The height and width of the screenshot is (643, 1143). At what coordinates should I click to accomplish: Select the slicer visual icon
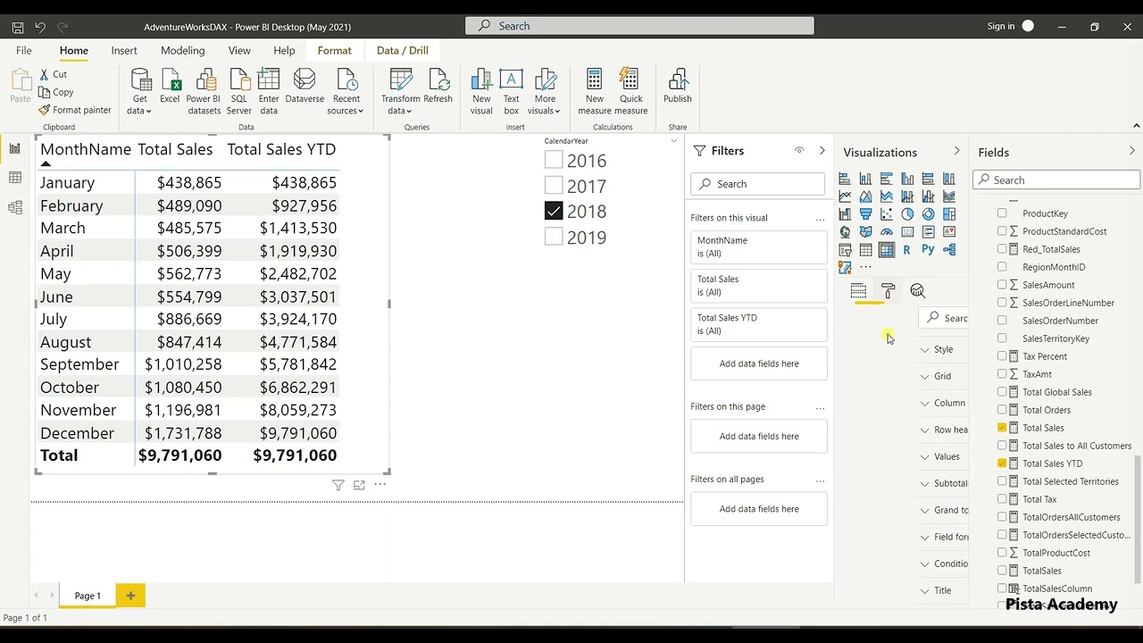coord(845,250)
